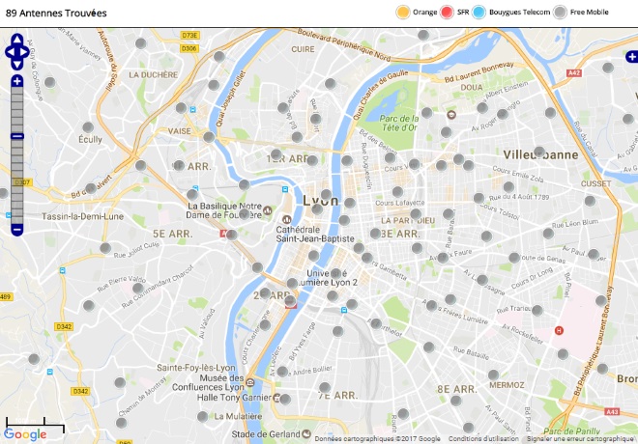Toggle the Free Mobile legend circle
Screen dimensions: 638x444
tap(561, 13)
